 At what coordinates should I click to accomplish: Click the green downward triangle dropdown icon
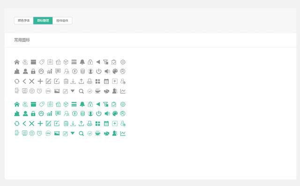pos(73,133)
